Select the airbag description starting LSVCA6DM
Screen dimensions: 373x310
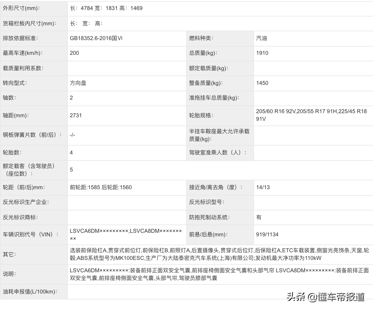point(219,274)
